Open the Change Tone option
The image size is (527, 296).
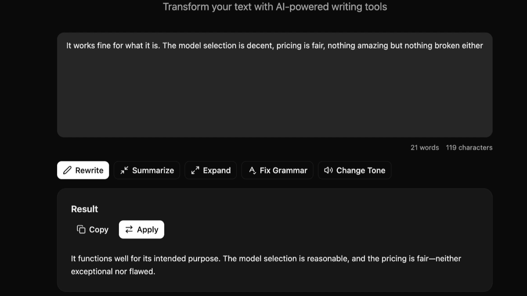pos(354,170)
